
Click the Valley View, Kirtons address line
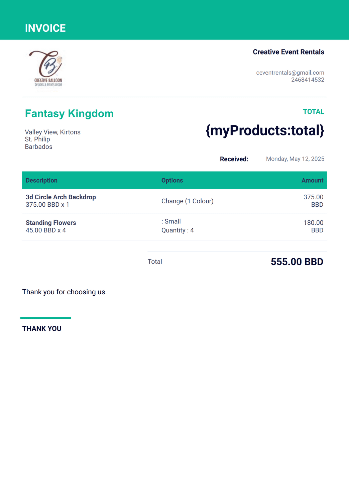(x=53, y=132)
